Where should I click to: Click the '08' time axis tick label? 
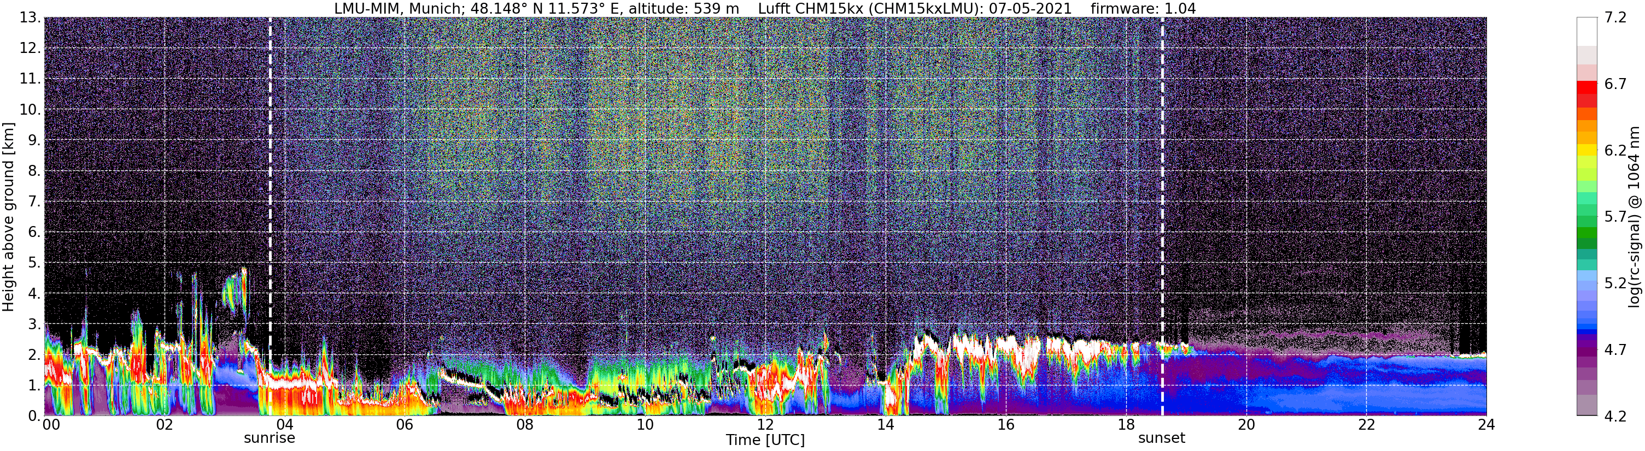click(525, 425)
